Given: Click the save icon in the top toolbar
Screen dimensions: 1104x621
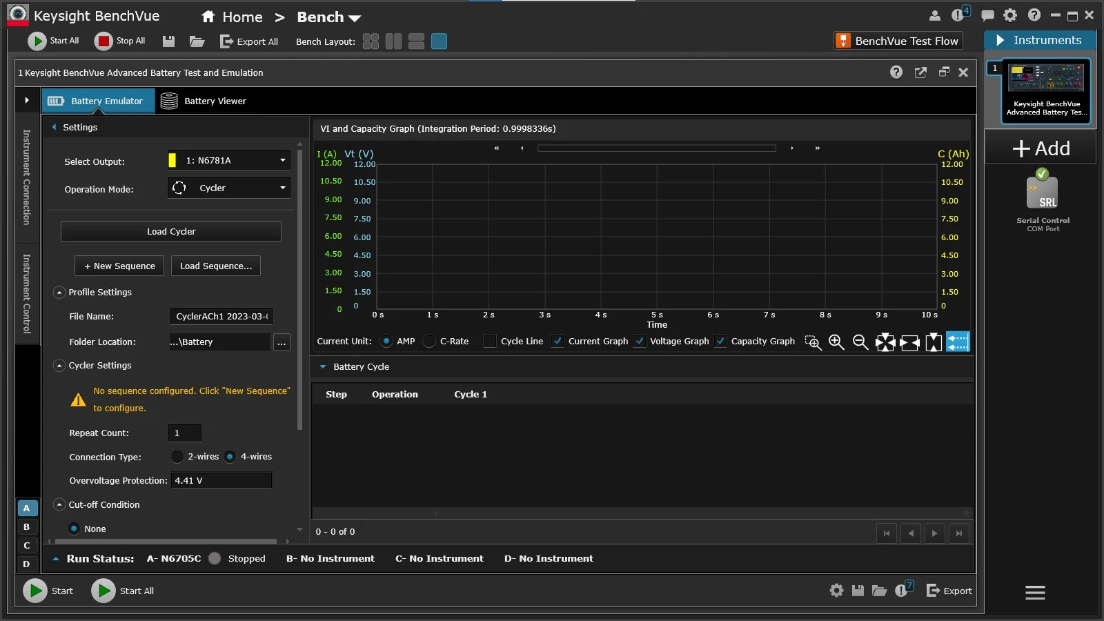Looking at the screenshot, I should point(168,41).
